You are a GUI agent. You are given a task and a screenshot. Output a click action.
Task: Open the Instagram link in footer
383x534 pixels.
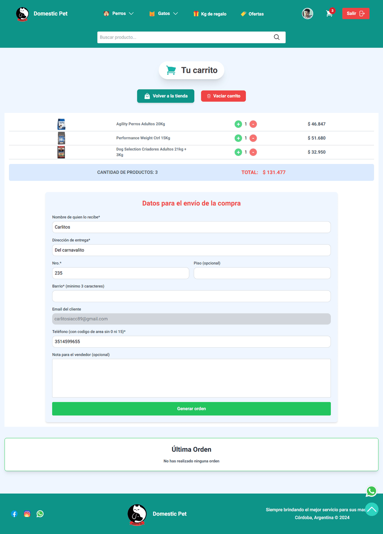click(27, 514)
